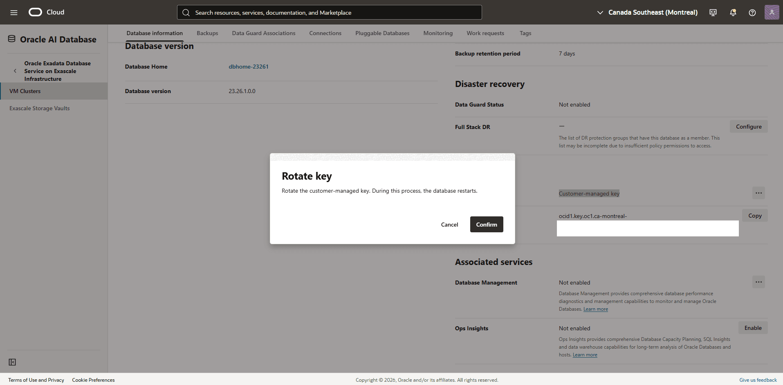Open actions menu for Customer-managed key
783x385 pixels.
pyautogui.click(x=758, y=193)
